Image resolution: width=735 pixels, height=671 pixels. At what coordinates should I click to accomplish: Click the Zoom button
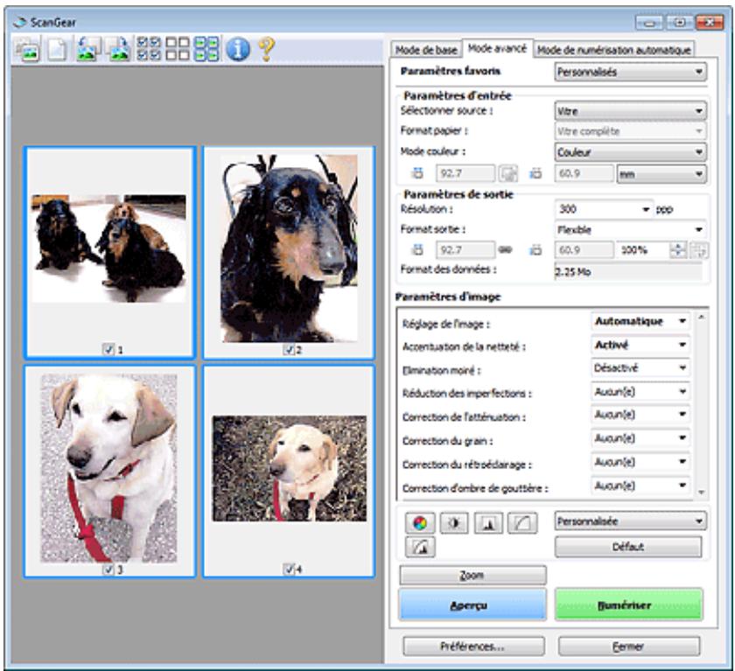[472, 576]
